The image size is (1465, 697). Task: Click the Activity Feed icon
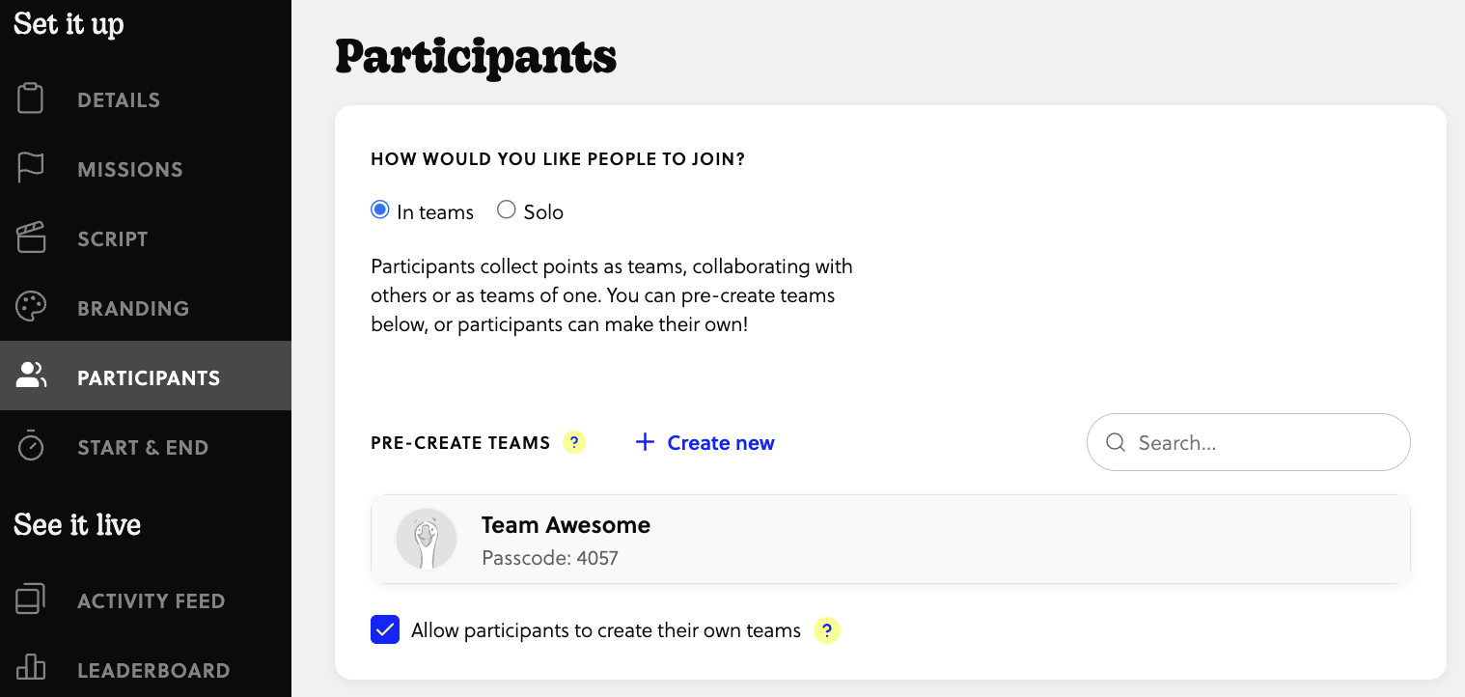[30, 599]
